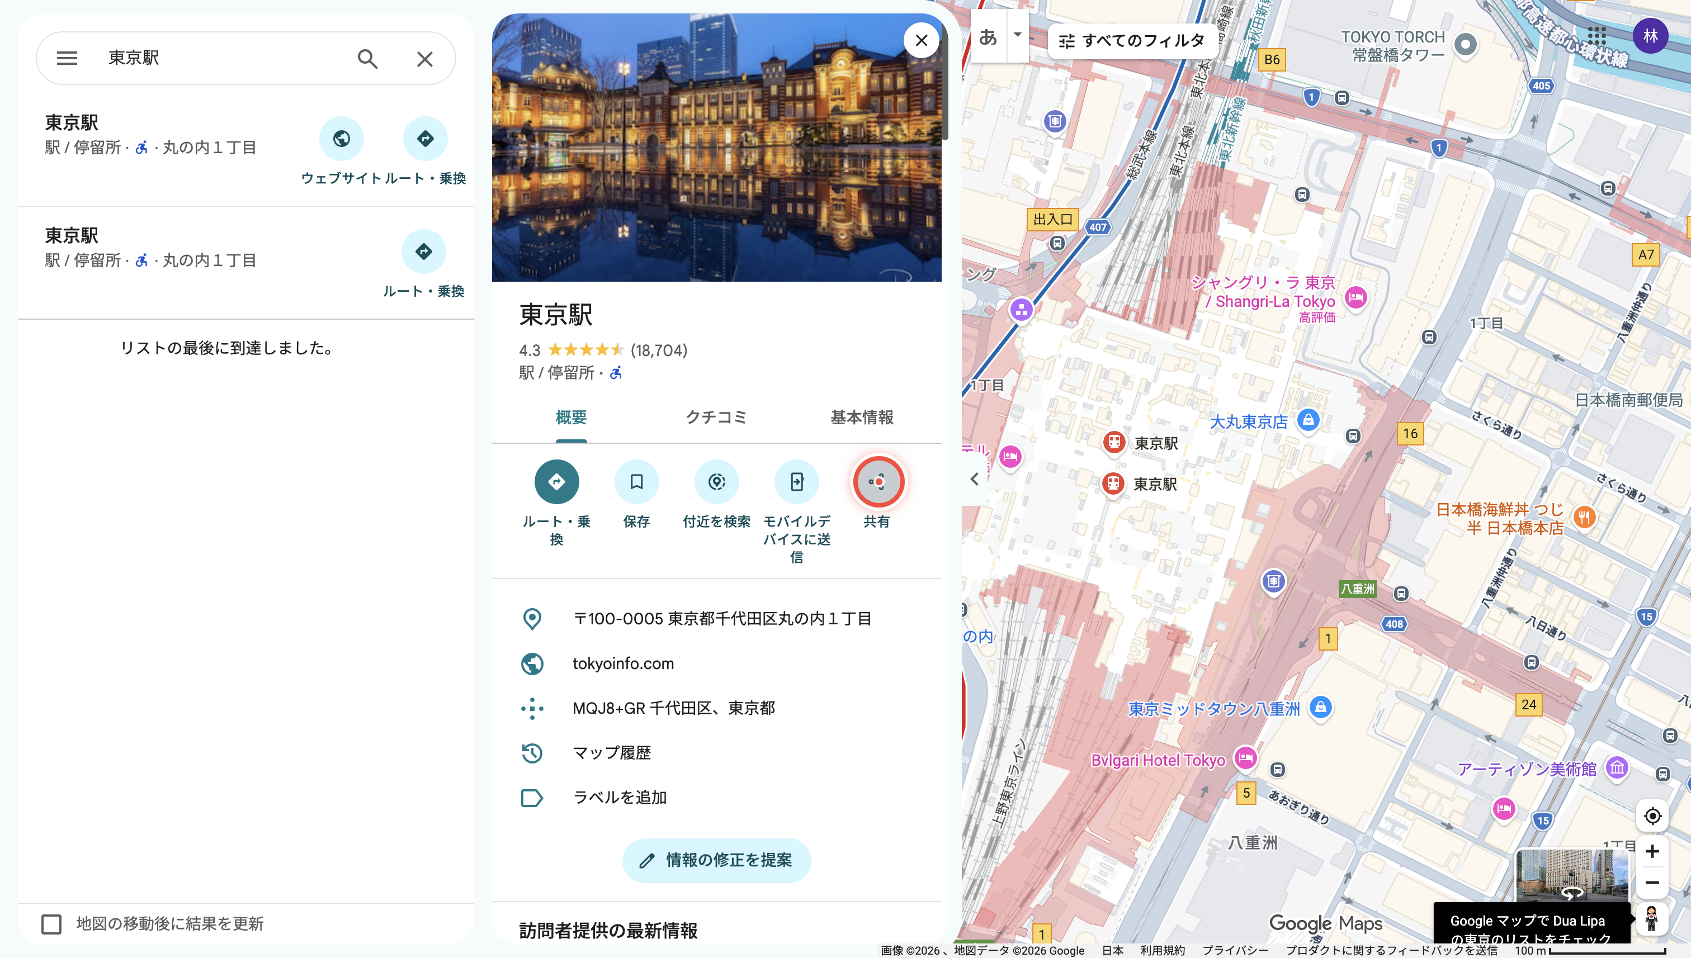Open the 林 account avatar

(x=1650, y=36)
